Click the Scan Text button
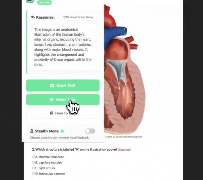Screen dimensions: 203x180 [63, 85]
